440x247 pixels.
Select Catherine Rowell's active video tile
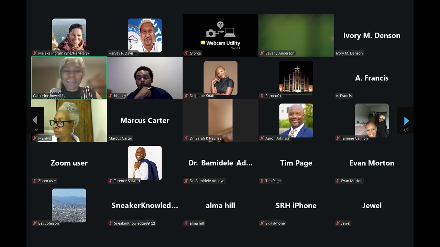pyautogui.click(x=69, y=78)
